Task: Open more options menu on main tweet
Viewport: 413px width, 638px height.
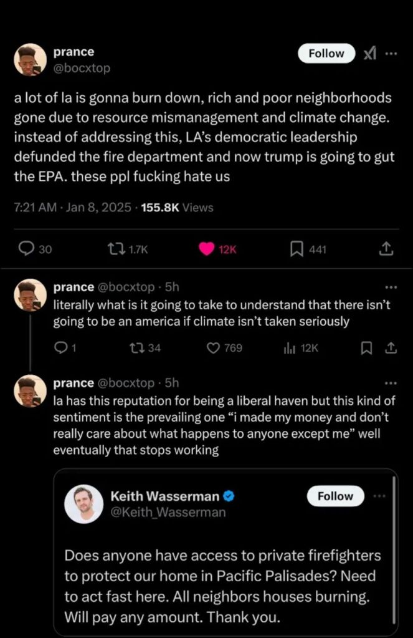Action: point(391,54)
